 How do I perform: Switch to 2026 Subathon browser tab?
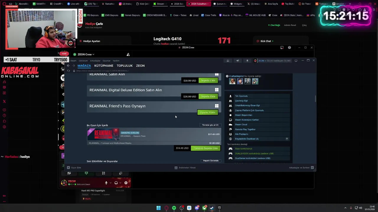click(x=198, y=4)
